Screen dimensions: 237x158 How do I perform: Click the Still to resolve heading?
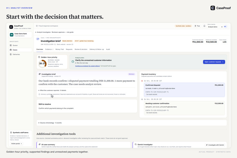(x=45, y=104)
